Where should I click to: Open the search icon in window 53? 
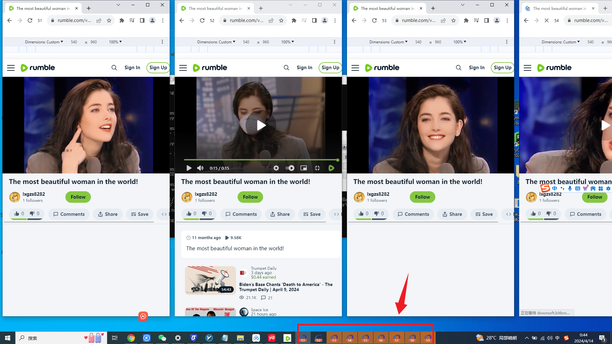(459, 68)
